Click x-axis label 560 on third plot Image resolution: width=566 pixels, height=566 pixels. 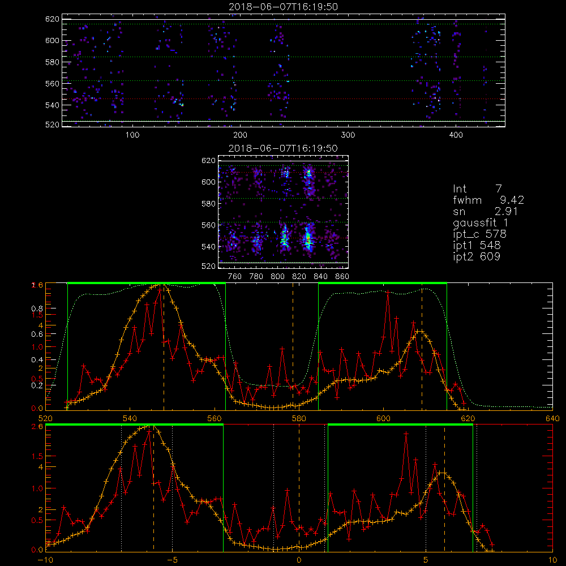215,419
